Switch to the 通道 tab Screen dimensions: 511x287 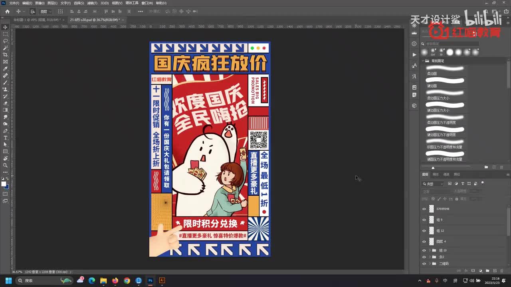tap(446, 174)
